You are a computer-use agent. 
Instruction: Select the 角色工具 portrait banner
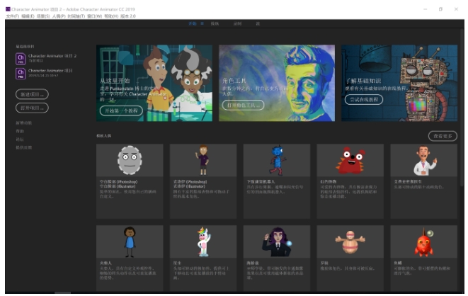(277, 83)
